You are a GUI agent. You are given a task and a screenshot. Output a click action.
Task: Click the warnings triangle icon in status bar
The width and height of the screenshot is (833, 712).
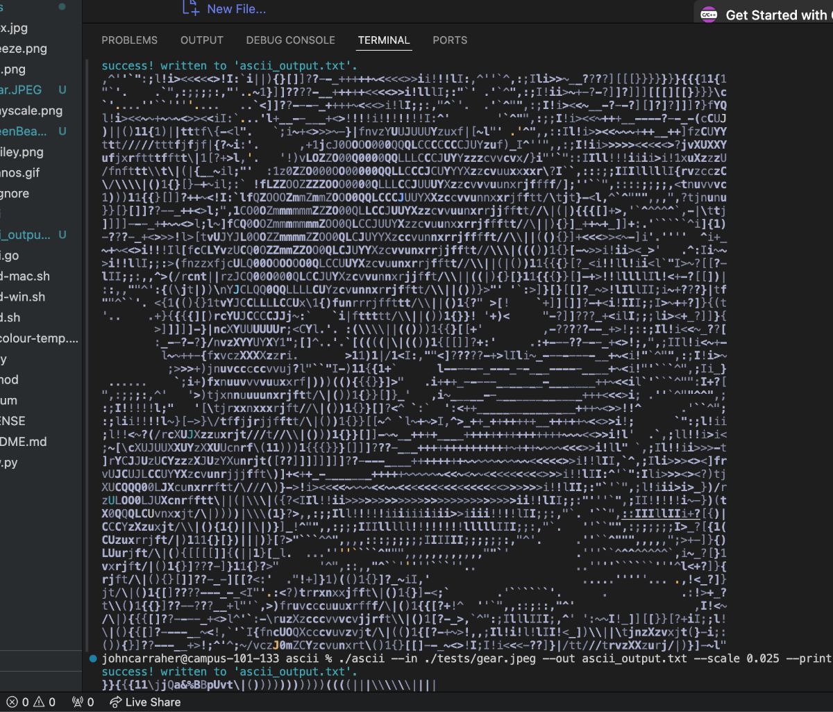coord(39,702)
